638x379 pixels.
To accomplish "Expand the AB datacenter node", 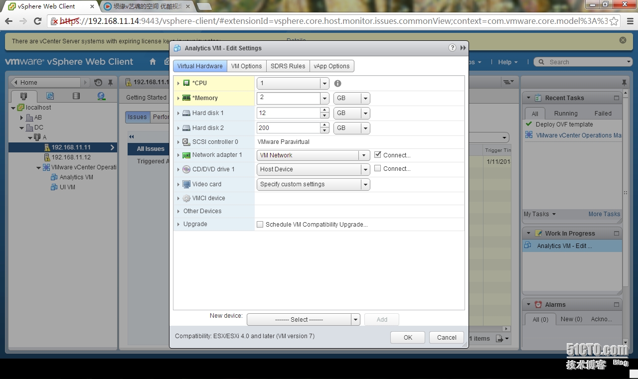I will click(x=21, y=118).
